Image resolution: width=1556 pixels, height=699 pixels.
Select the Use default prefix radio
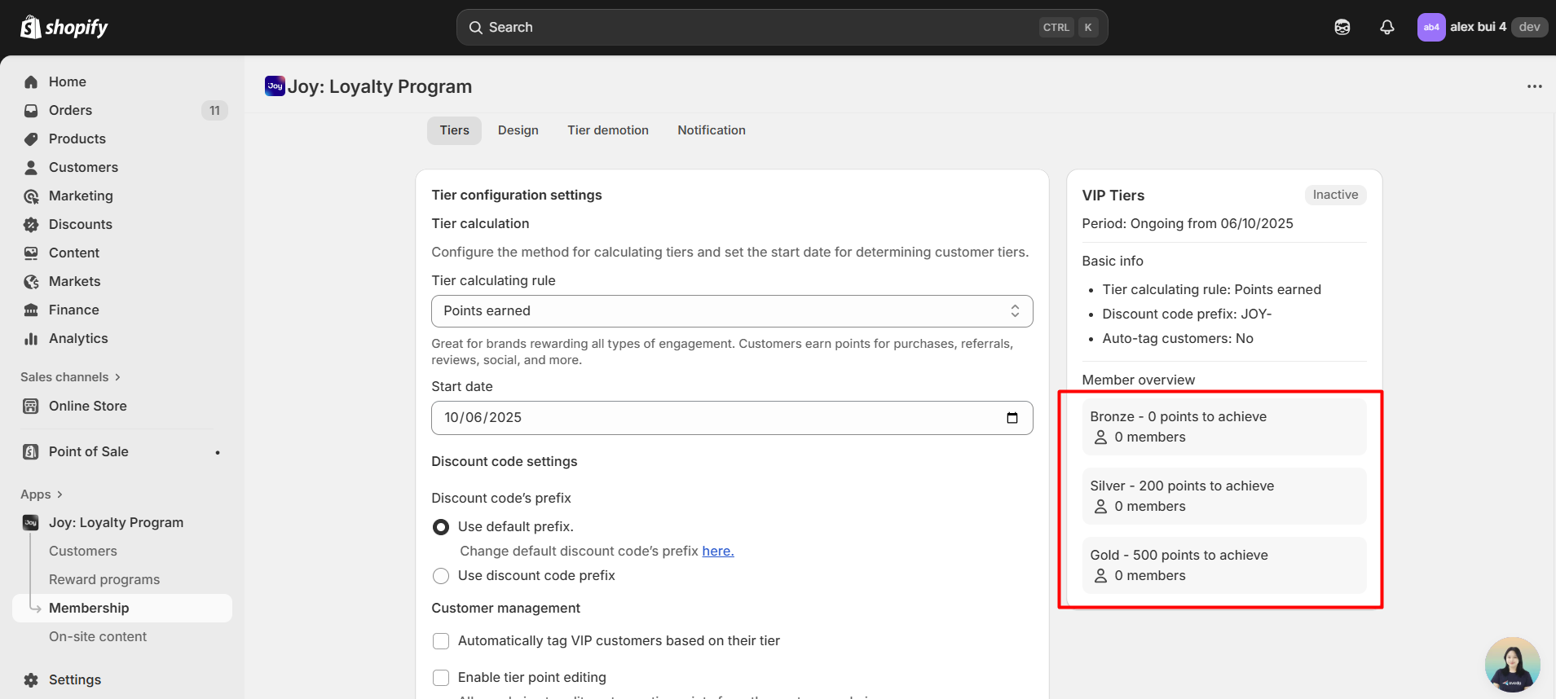click(441, 527)
